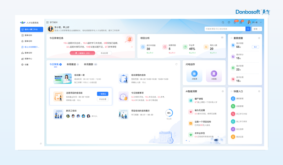Click the blue search button next to search box

click(248, 29)
